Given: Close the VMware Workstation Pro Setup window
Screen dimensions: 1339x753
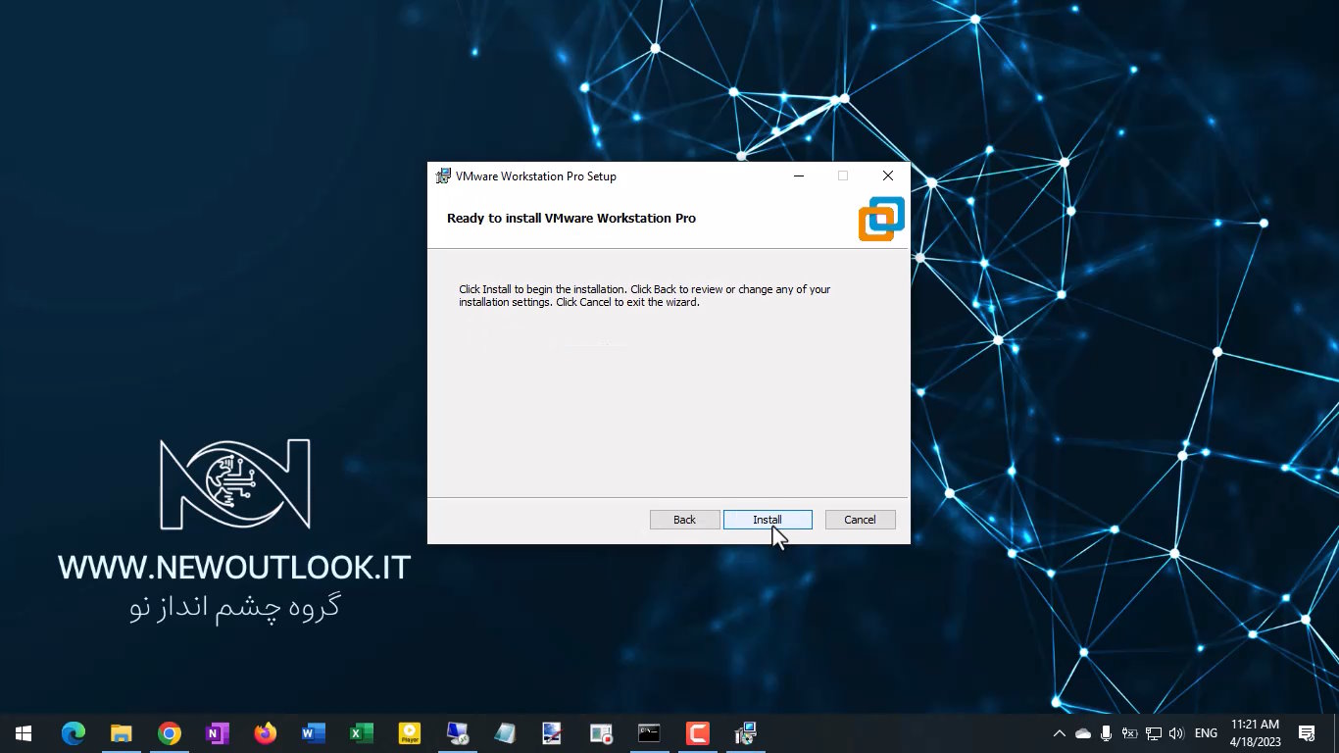Looking at the screenshot, I should pyautogui.click(x=887, y=176).
